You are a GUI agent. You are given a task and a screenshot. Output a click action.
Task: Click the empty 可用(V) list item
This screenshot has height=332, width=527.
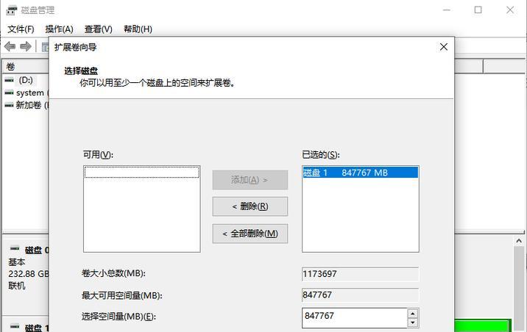[x=142, y=173]
